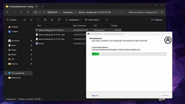Click chevron after Download in path
185x104 pixels.
(75, 12)
